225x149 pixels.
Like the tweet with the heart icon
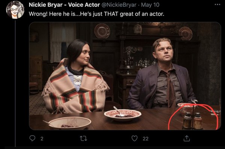tap(135, 138)
